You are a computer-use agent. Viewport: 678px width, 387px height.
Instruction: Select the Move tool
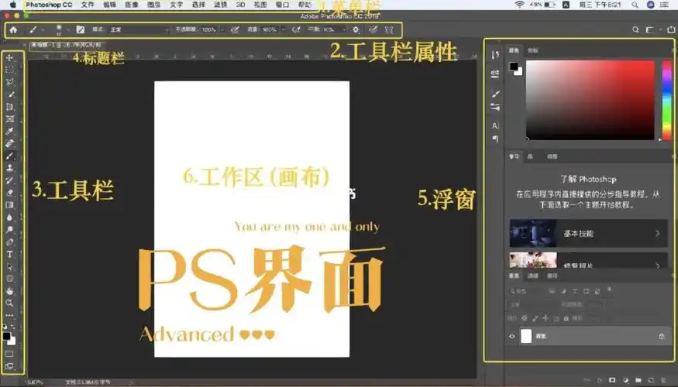point(9,57)
